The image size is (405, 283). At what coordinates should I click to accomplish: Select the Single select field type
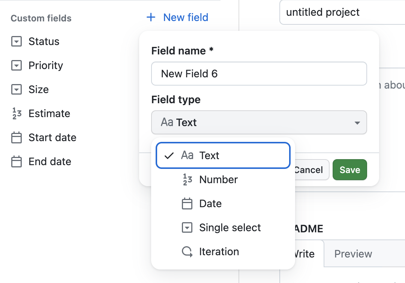[229, 227]
